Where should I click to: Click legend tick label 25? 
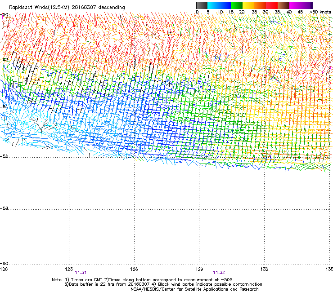pyautogui.click(x=254, y=12)
